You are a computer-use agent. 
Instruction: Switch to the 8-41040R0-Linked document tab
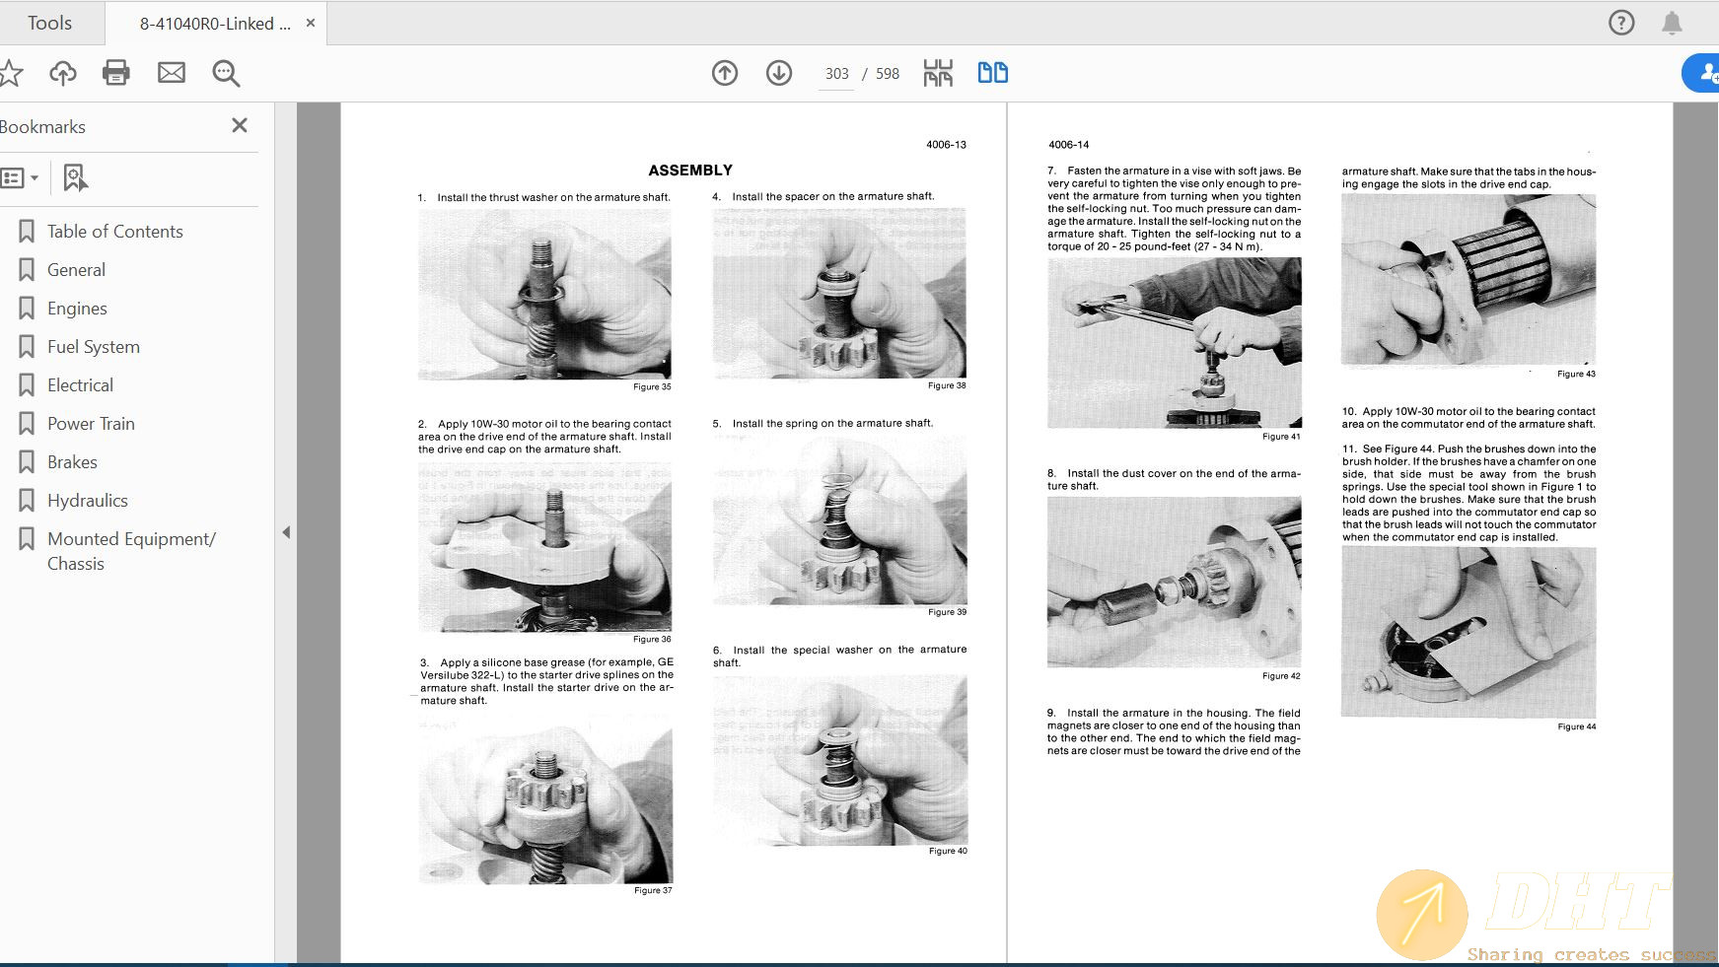coord(215,24)
